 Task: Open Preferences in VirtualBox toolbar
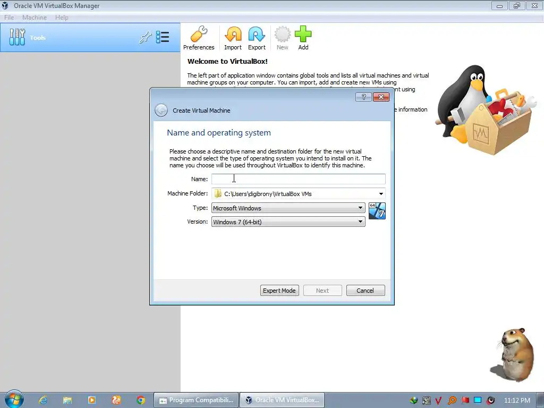199,38
